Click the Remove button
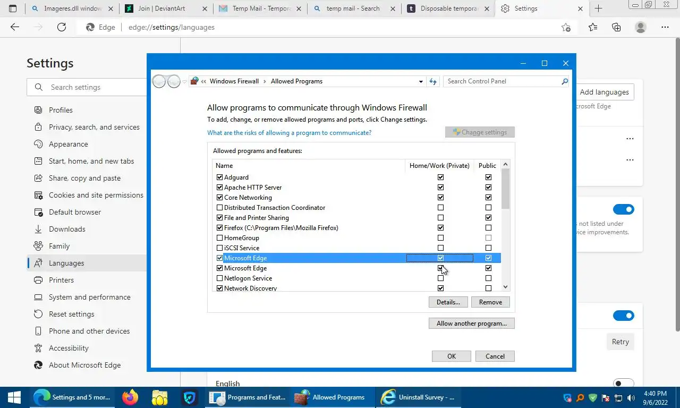Viewport: 680px width, 408px height. click(490, 302)
